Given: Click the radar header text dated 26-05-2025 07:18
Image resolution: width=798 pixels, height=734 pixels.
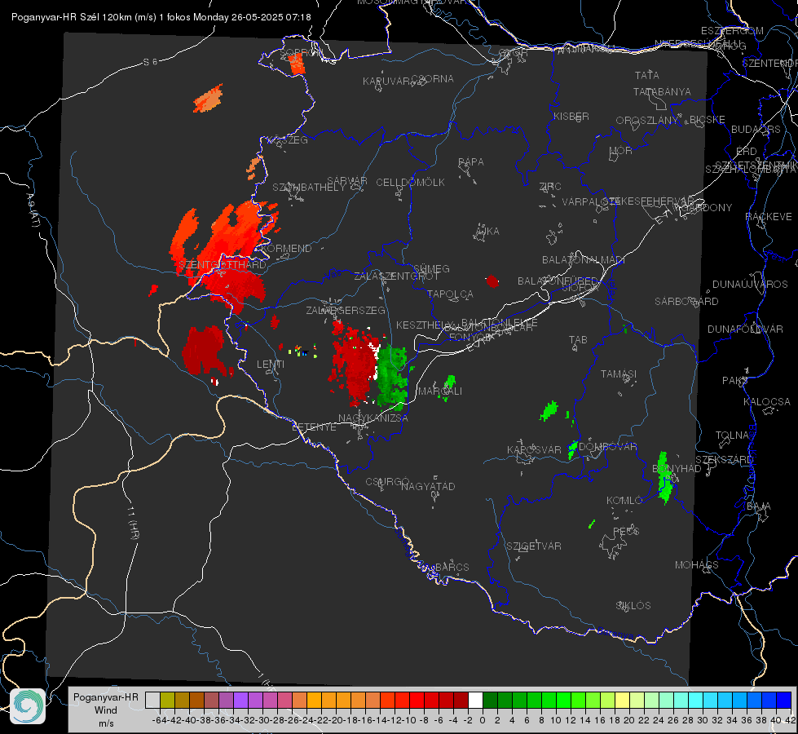Looking at the screenshot, I should click(x=161, y=17).
